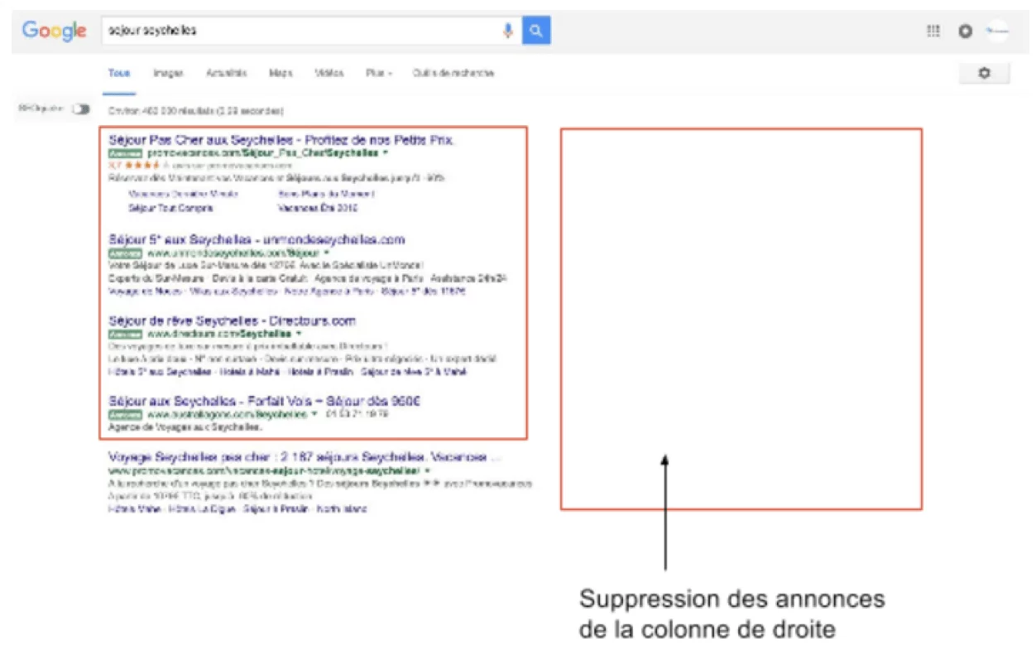Expand arrow next to promovacances.com ad URL
Viewport: 1036px width, 660px height.
point(386,153)
